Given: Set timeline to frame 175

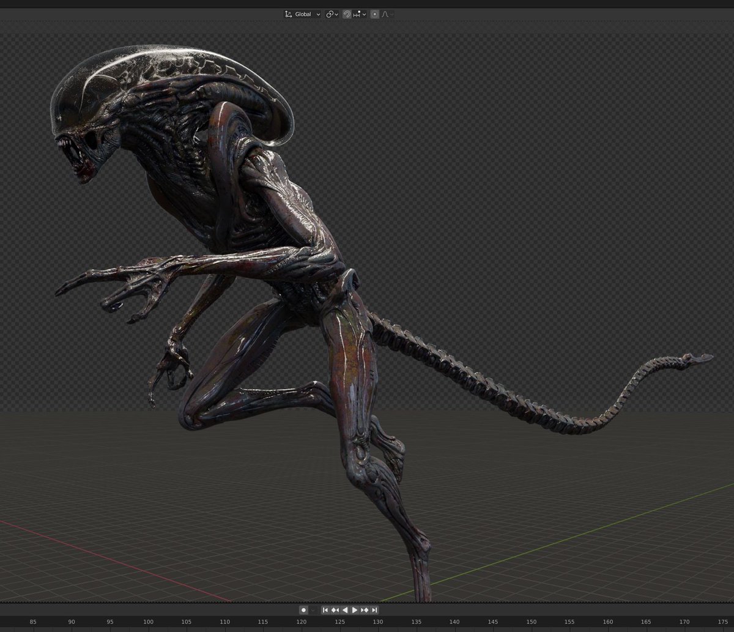Looking at the screenshot, I should tap(722, 622).
